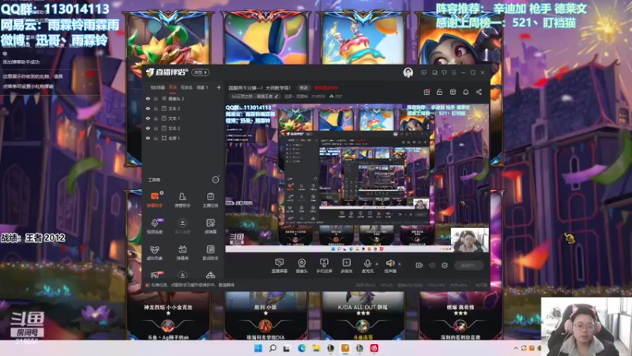Select the 摄像头 2 source row
This screenshot has width=632, height=356.
182,98
